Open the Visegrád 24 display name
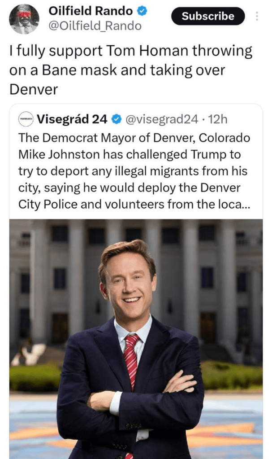The image size is (272, 459). pos(72,119)
